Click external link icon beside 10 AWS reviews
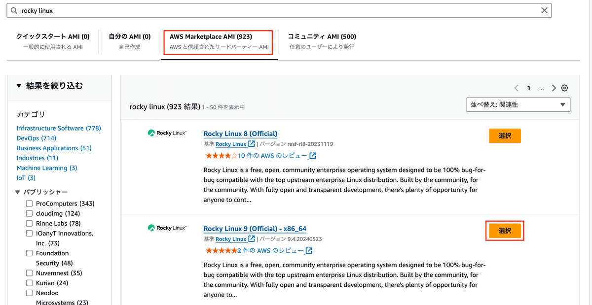Screen dimensions: 592x305 click(313, 156)
